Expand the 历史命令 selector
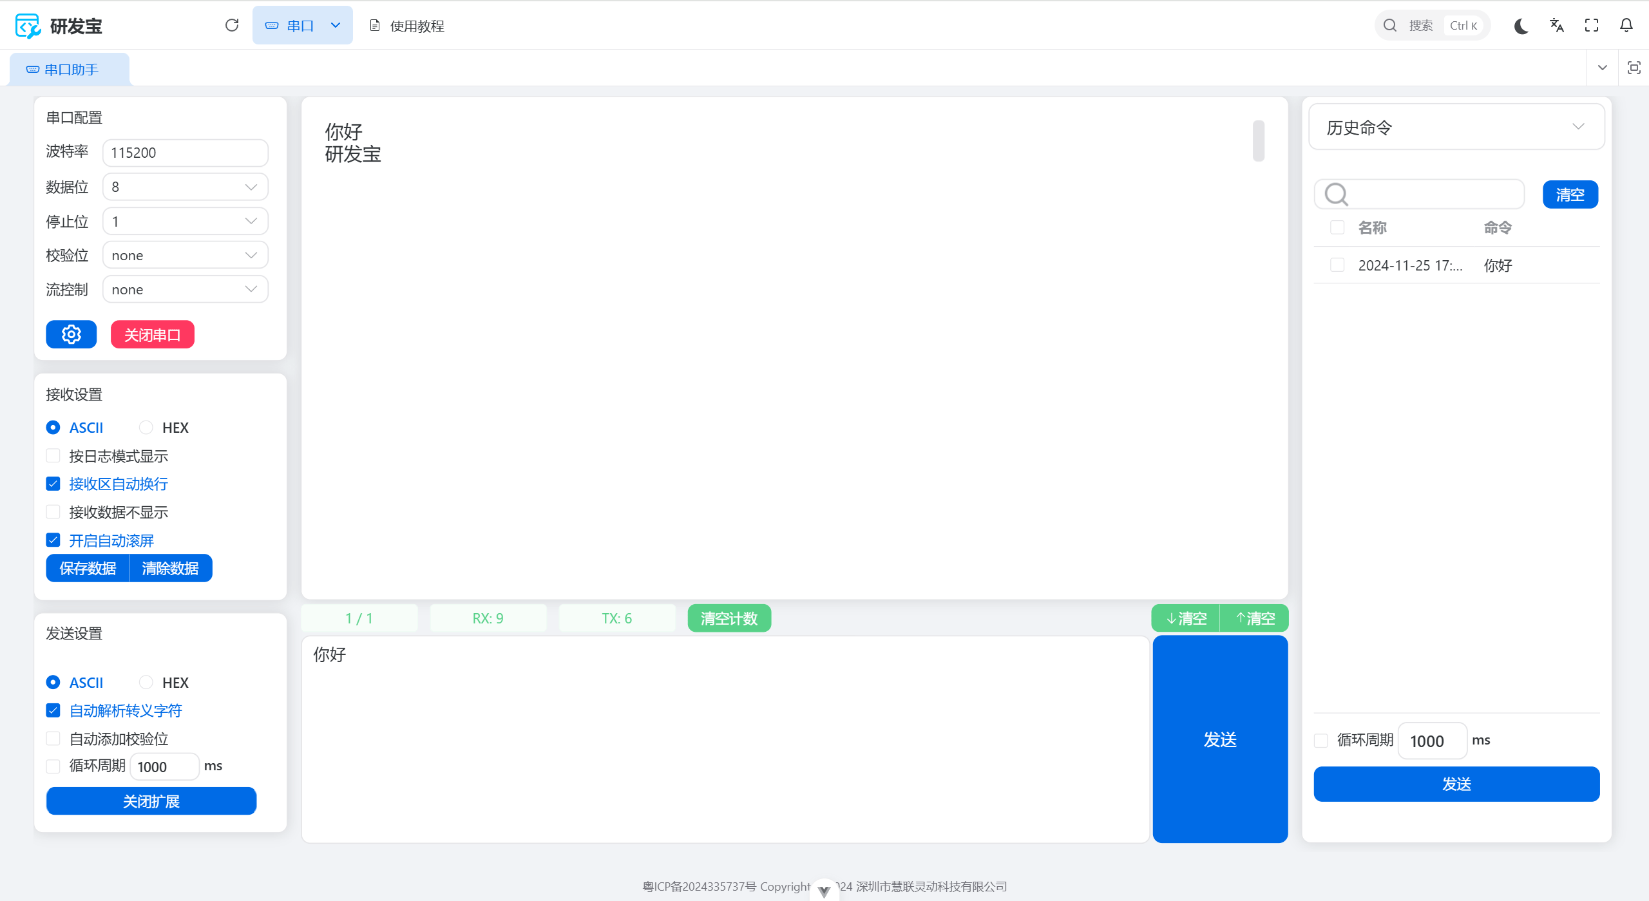The image size is (1649, 901). click(1456, 127)
